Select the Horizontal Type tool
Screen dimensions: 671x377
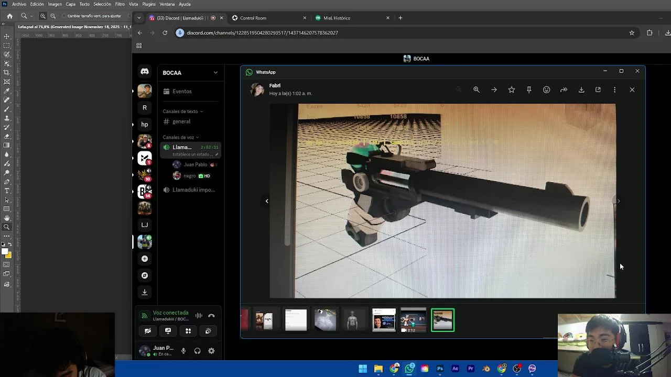point(7,191)
